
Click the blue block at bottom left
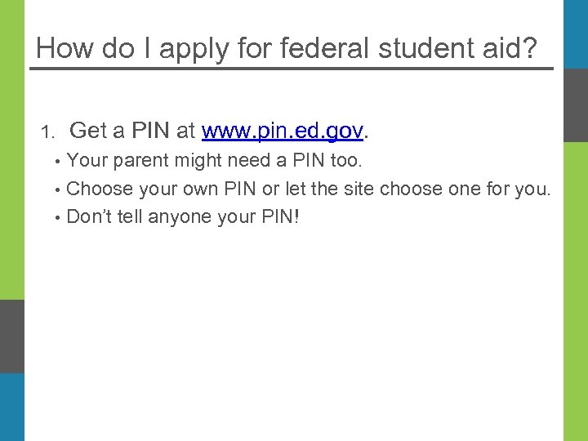click(11, 407)
